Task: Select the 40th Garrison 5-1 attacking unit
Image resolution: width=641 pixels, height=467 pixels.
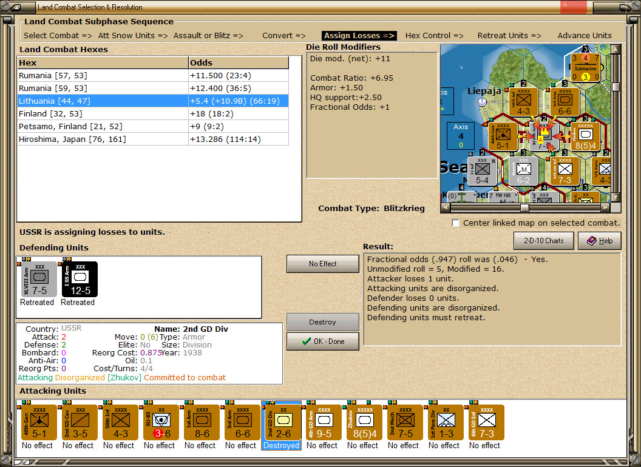Action: tap(39, 422)
